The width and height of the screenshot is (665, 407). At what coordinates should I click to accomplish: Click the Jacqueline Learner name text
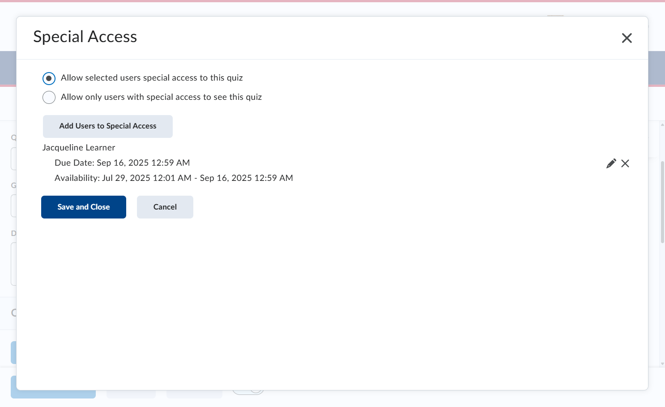pos(79,148)
